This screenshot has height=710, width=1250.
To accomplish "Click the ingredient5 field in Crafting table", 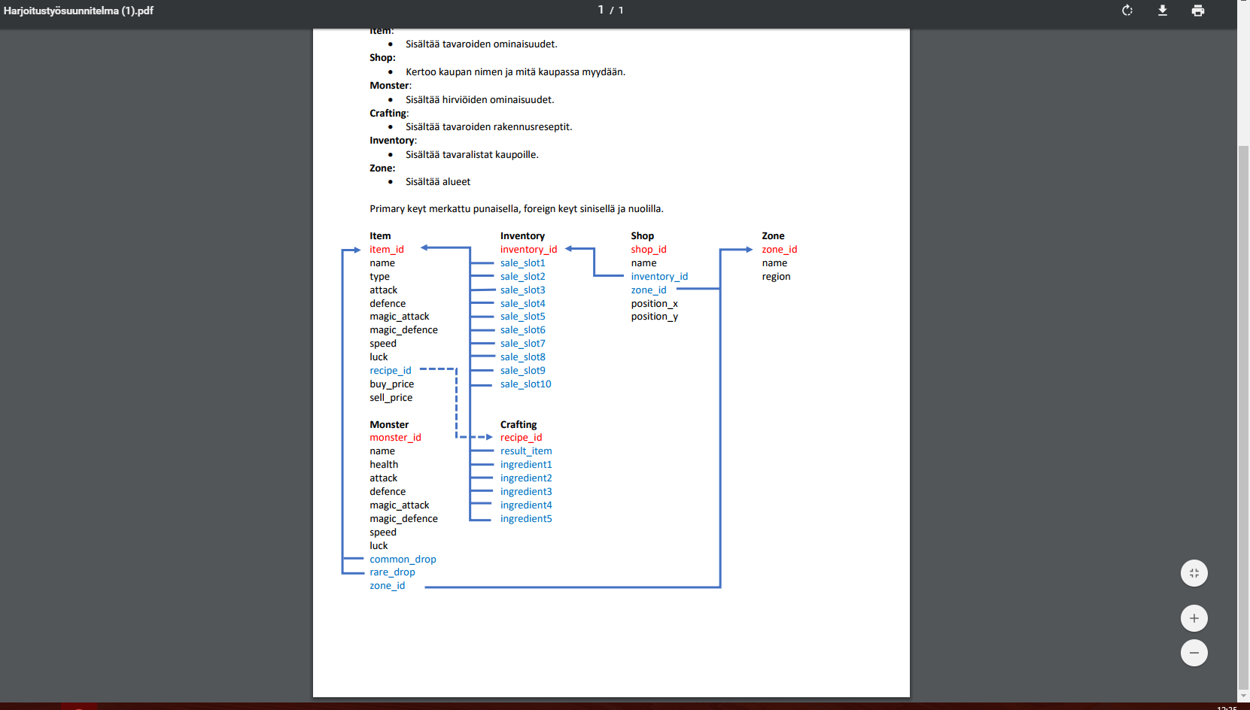I will [x=526, y=519].
